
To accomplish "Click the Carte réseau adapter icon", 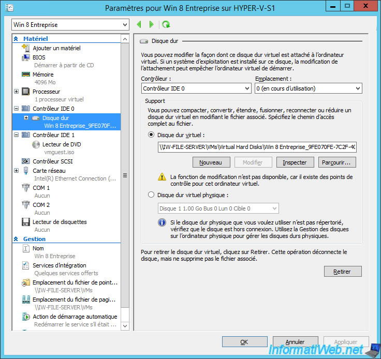I will (26, 171).
